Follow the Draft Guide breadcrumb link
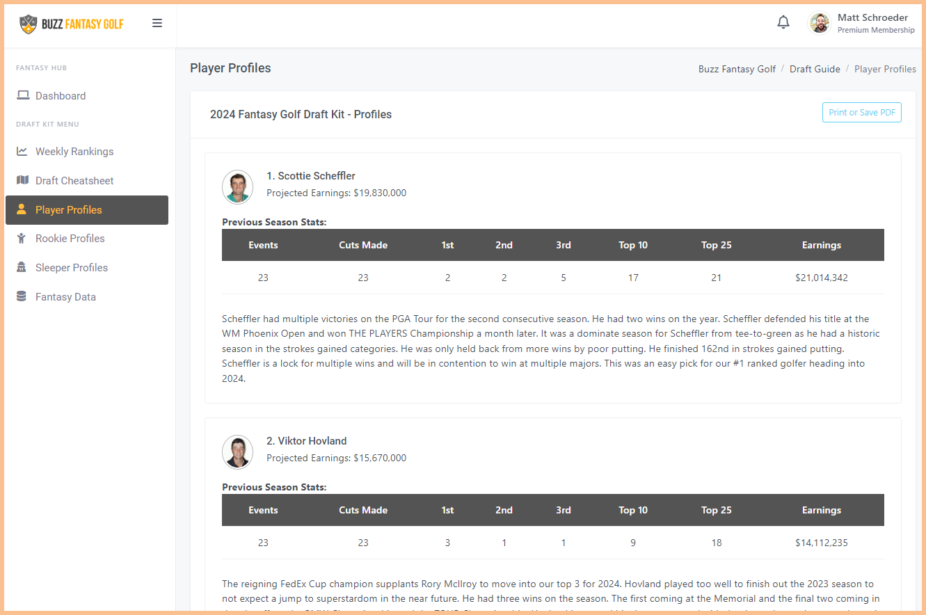This screenshot has height=615, width=926. pyautogui.click(x=815, y=69)
